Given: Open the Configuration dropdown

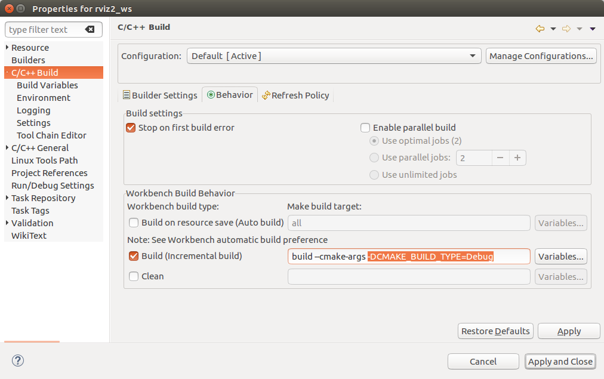Looking at the screenshot, I should coord(334,56).
